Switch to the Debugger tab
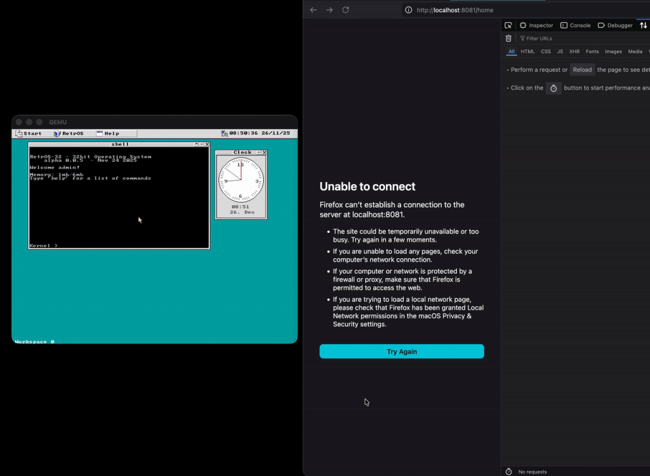This screenshot has width=650, height=476. click(614, 25)
